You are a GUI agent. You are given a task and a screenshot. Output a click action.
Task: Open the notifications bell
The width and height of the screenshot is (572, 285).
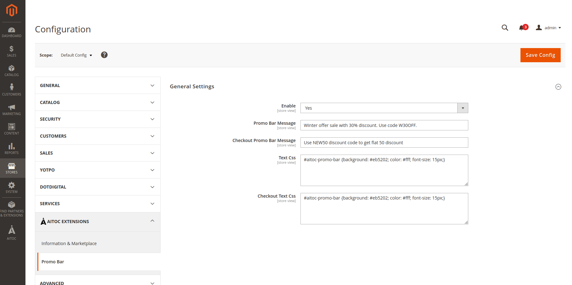(521, 28)
